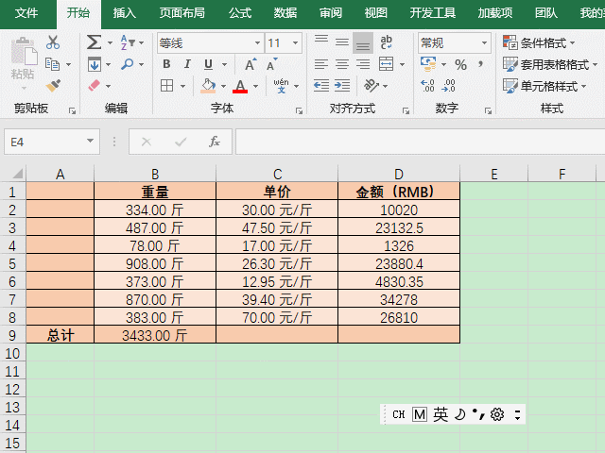
Task: Toggle IME 英 language mode
Action: coord(441,414)
